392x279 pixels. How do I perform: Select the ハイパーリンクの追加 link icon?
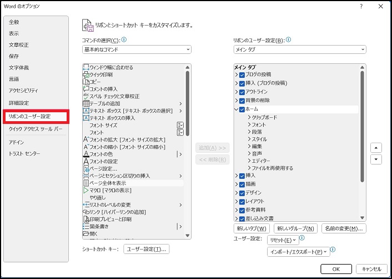tap(86, 212)
